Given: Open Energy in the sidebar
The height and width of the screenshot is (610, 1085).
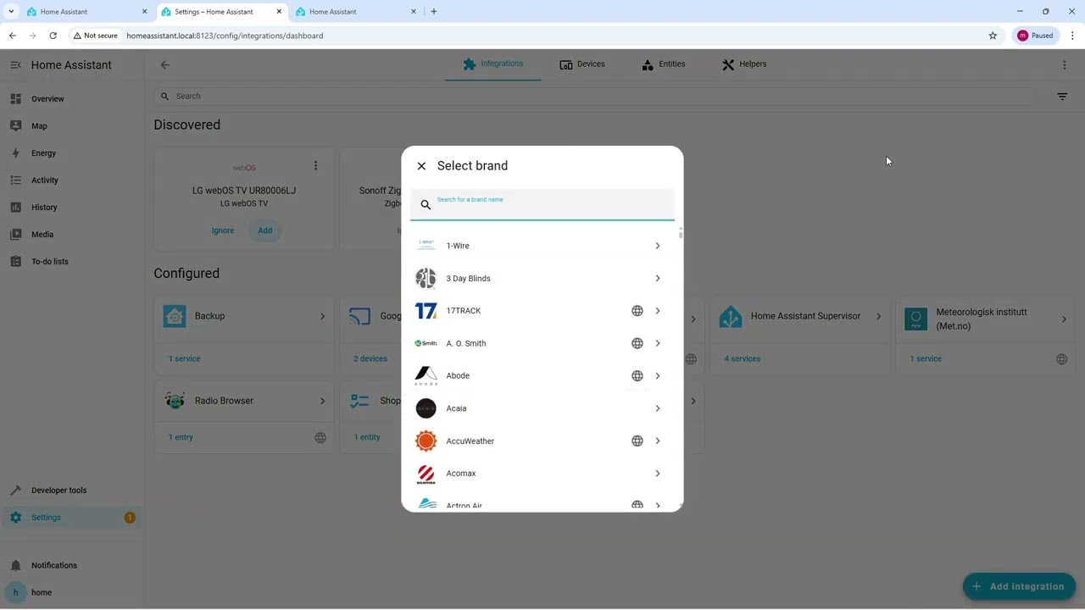Looking at the screenshot, I should tap(72, 153).
